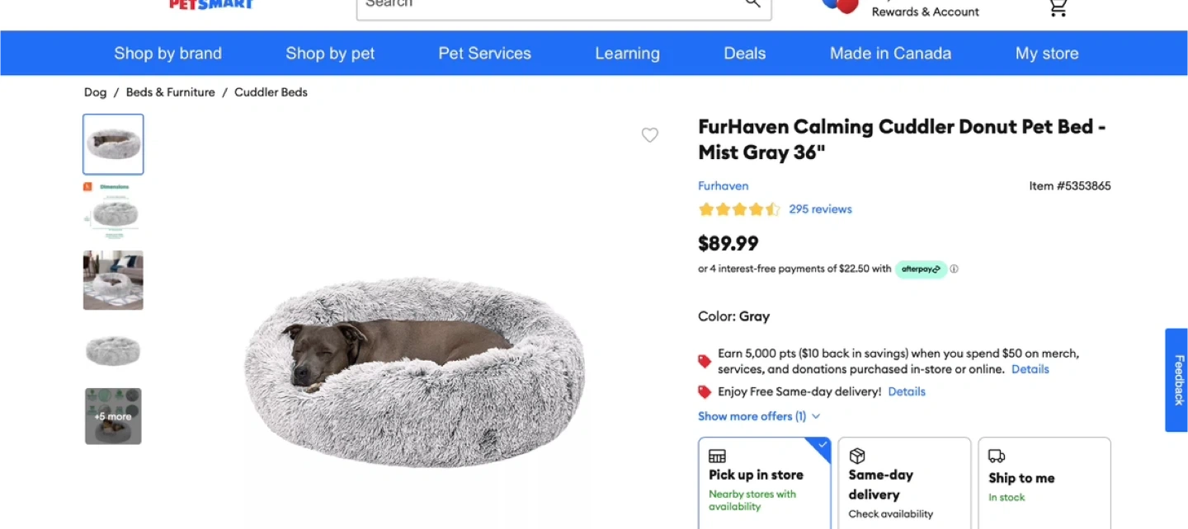1188x529 pixels.
Task: Open the 295 reviews link
Action: 820,209
